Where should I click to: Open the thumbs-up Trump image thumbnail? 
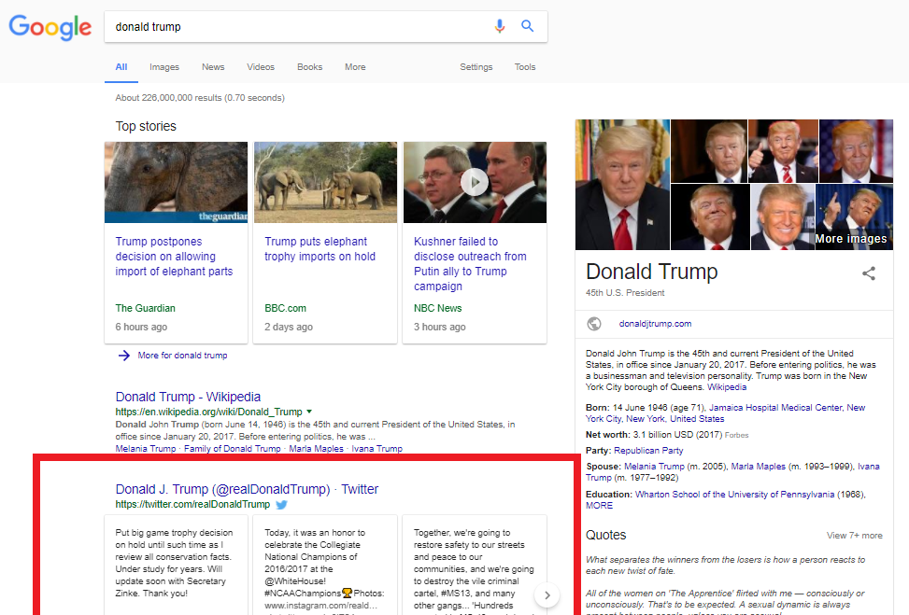783,151
